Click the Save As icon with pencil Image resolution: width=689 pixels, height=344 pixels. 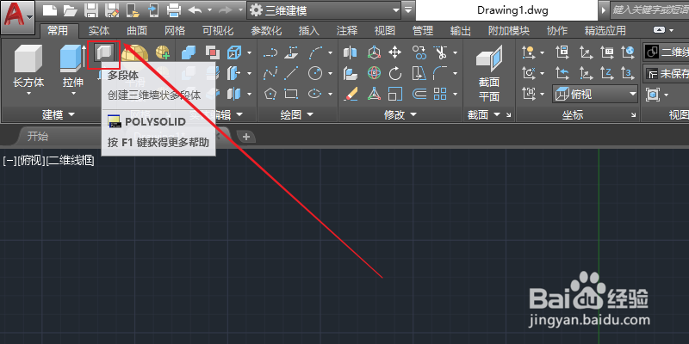113,10
